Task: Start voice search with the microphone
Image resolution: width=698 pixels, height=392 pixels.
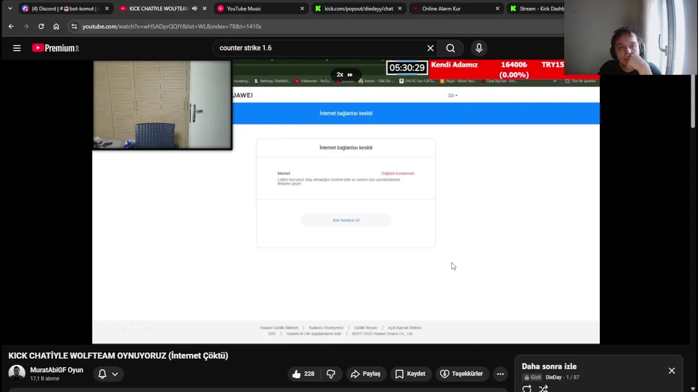Action: pyautogui.click(x=479, y=48)
